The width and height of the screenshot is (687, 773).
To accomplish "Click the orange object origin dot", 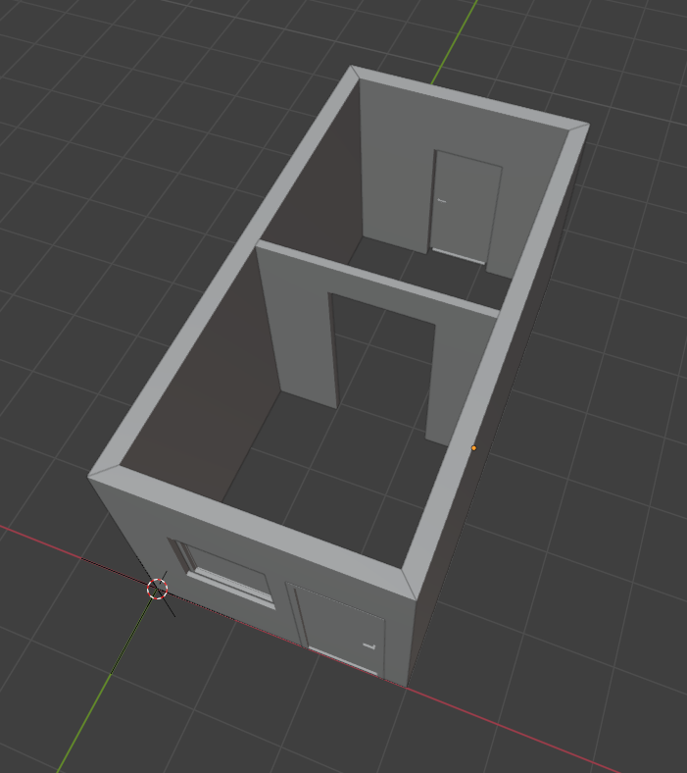I will [473, 448].
